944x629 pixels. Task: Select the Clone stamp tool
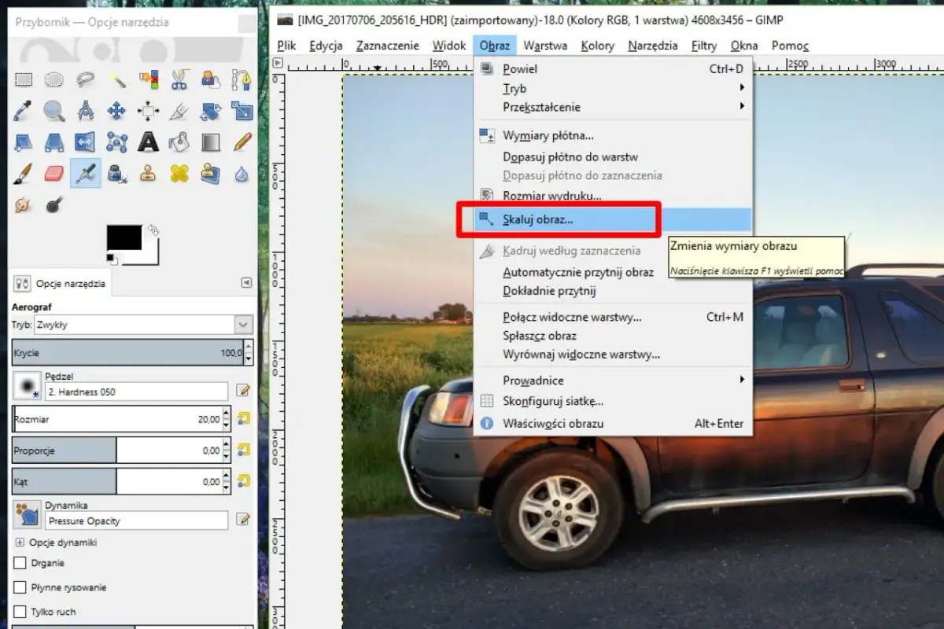[148, 174]
